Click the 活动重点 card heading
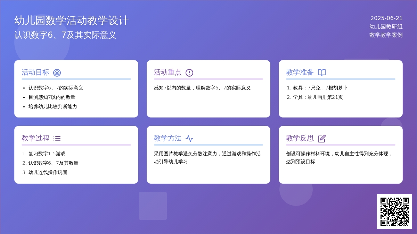The image size is (417, 234). tap(168, 72)
